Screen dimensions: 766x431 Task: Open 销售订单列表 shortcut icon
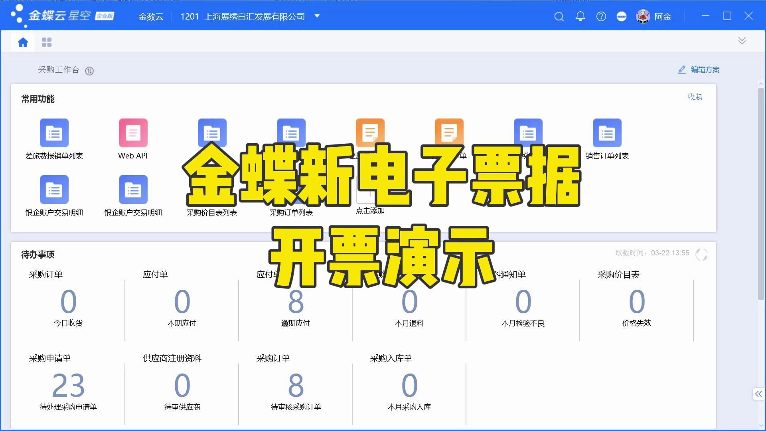pos(607,133)
